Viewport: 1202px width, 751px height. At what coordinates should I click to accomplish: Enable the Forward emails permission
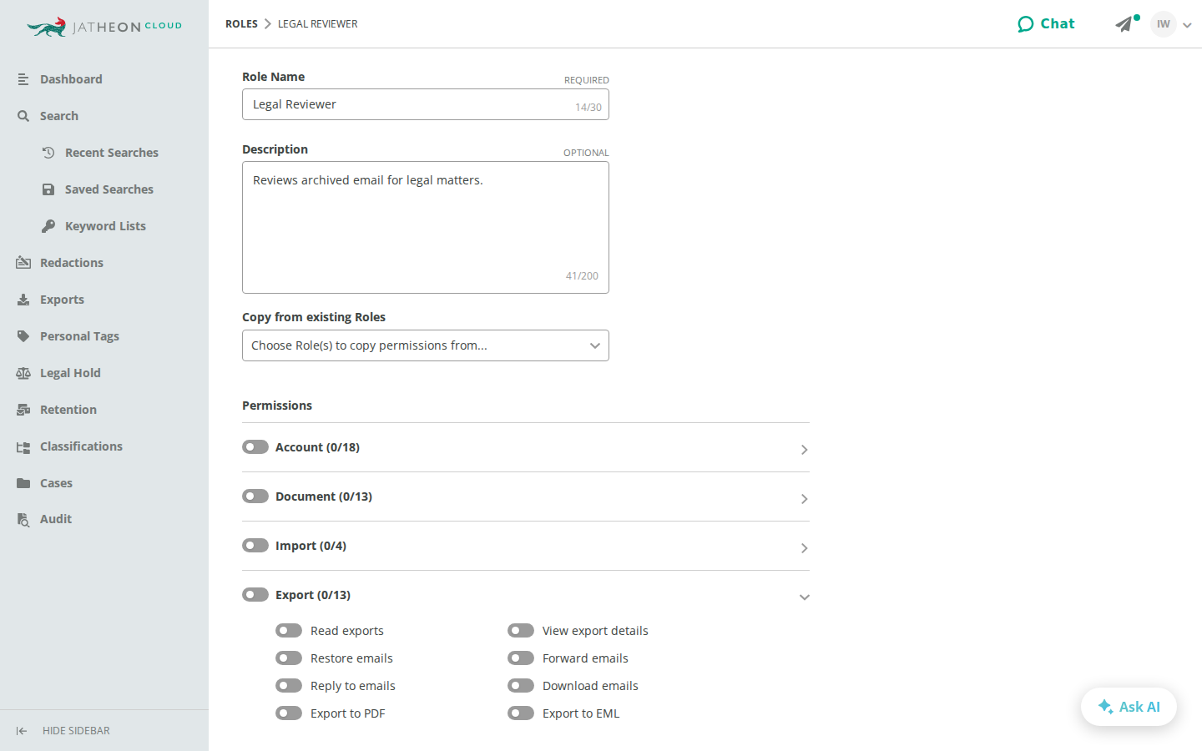pyautogui.click(x=521, y=658)
